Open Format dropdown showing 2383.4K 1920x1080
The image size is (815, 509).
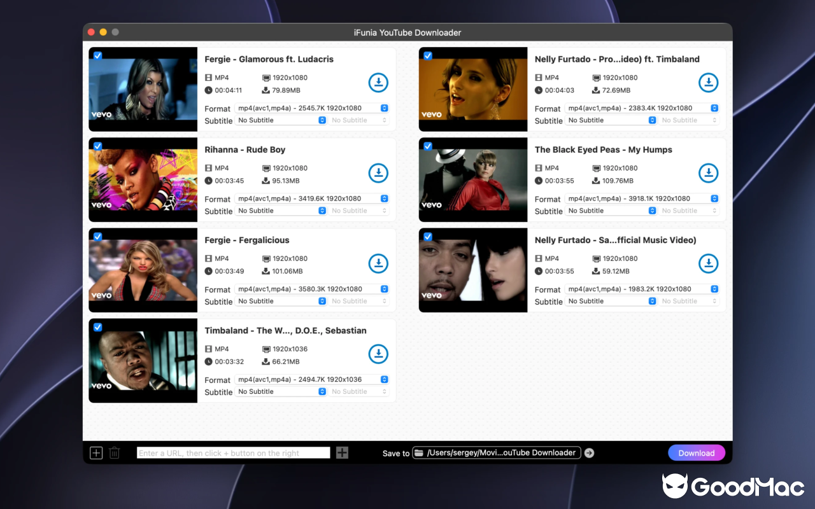coord(642,108)
